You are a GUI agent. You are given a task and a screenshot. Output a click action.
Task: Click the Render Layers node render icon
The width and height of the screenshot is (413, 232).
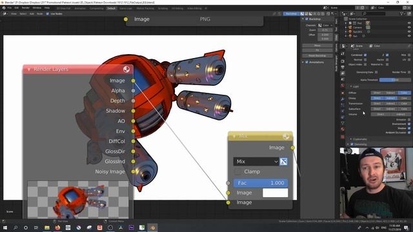pos(126,69)
